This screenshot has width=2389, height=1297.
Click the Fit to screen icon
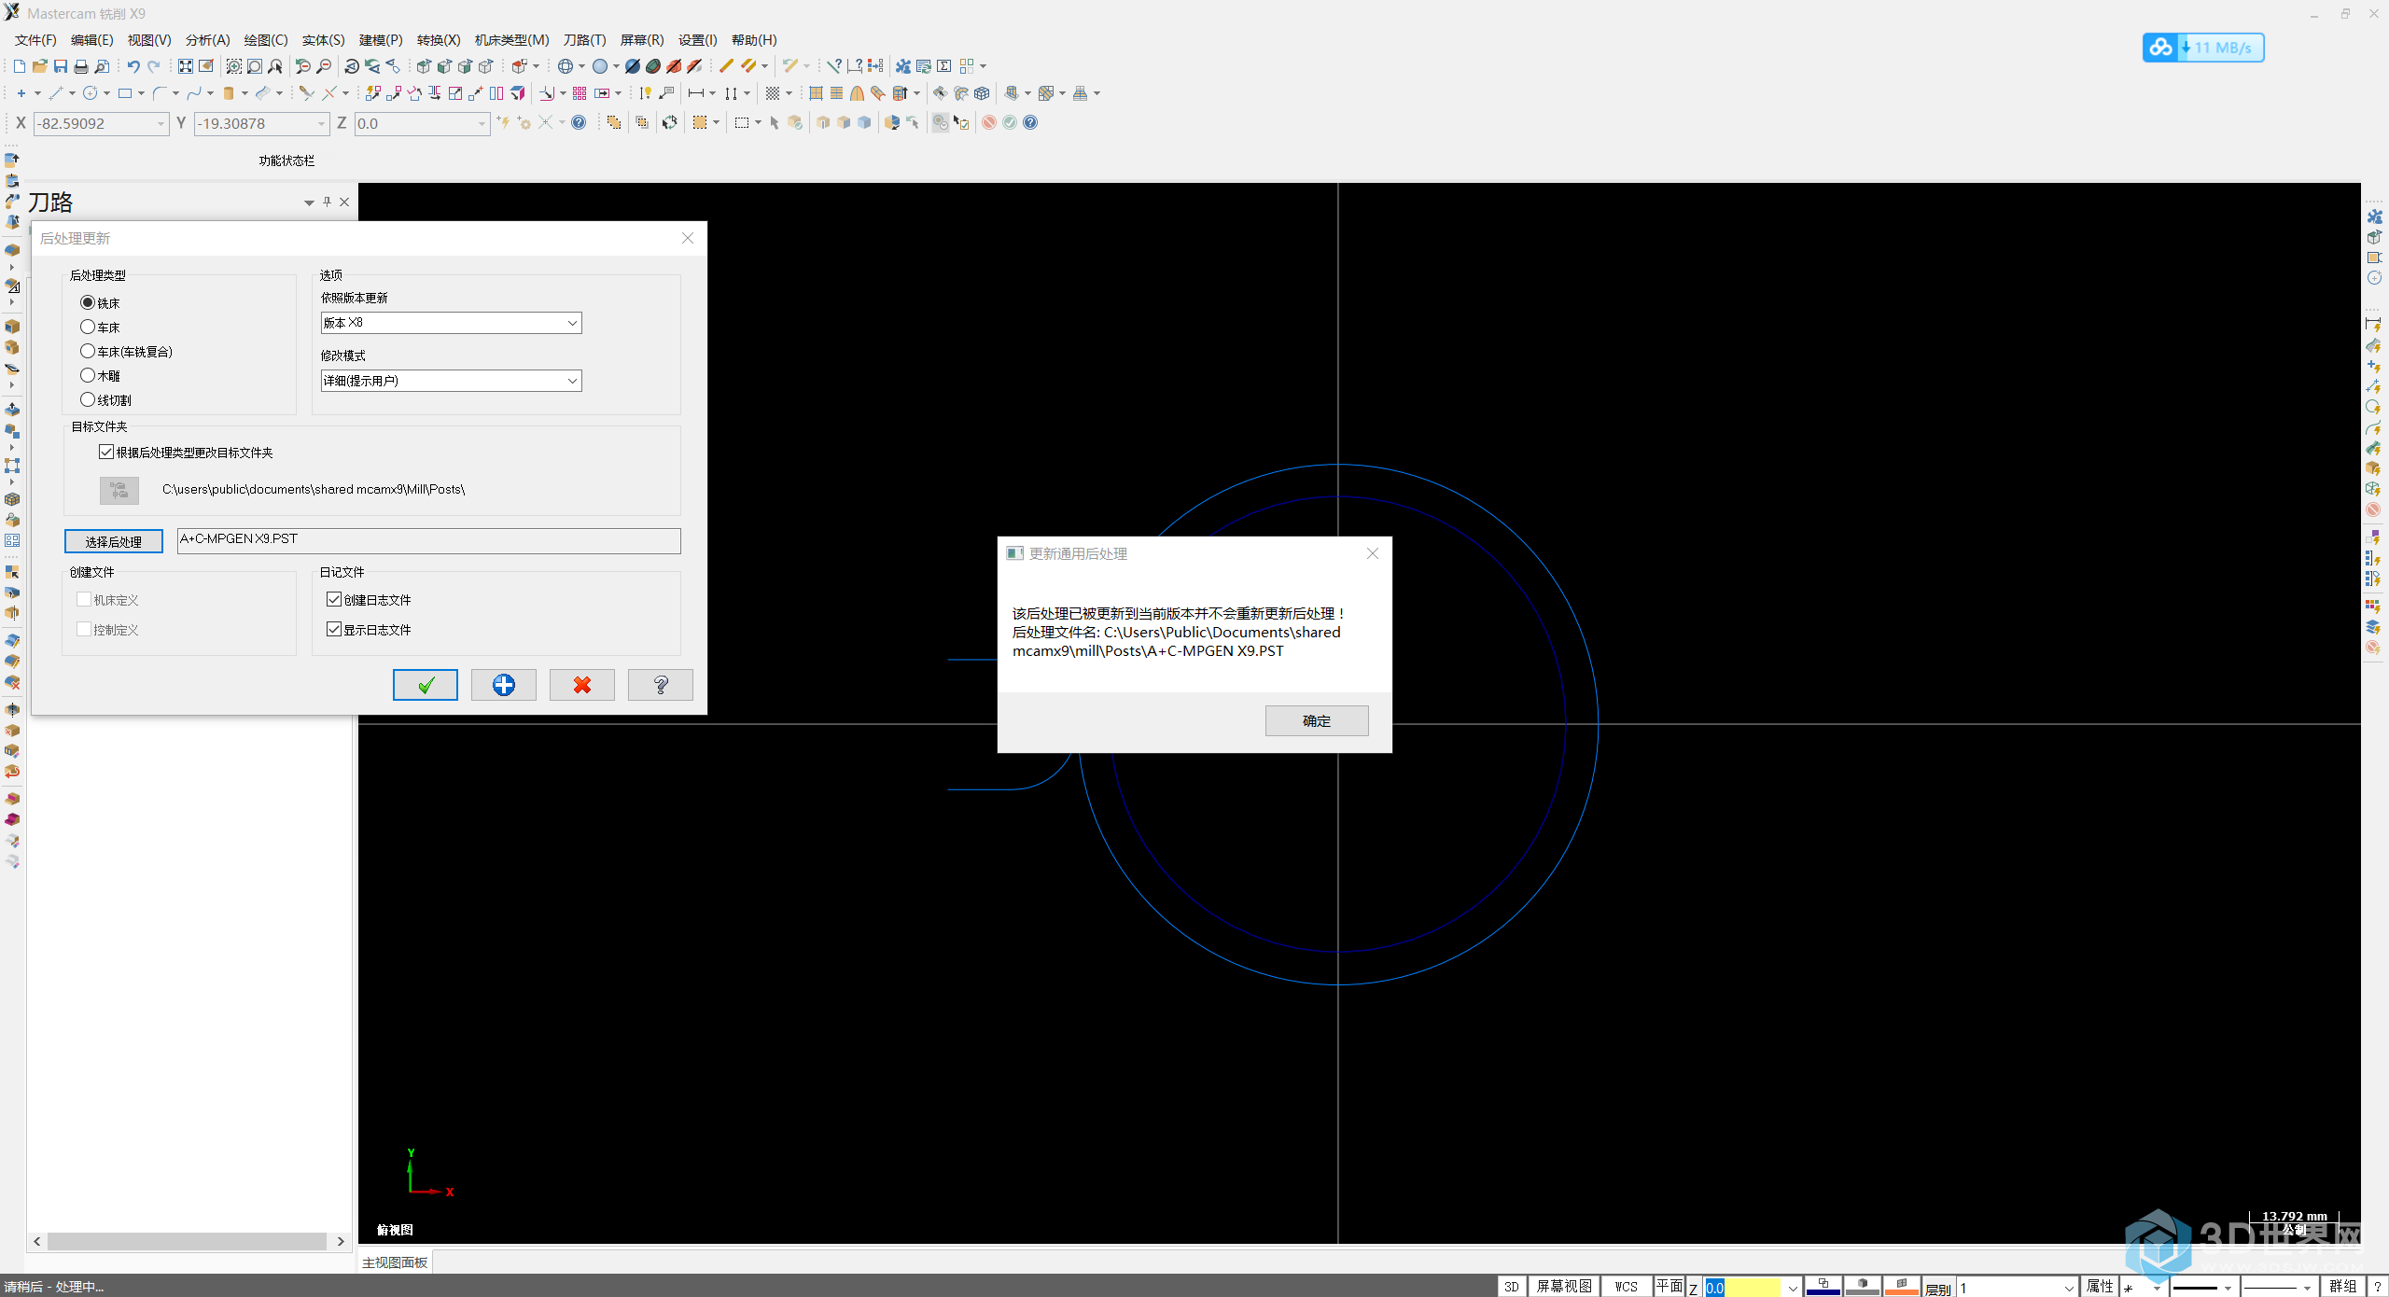[186, 66]
